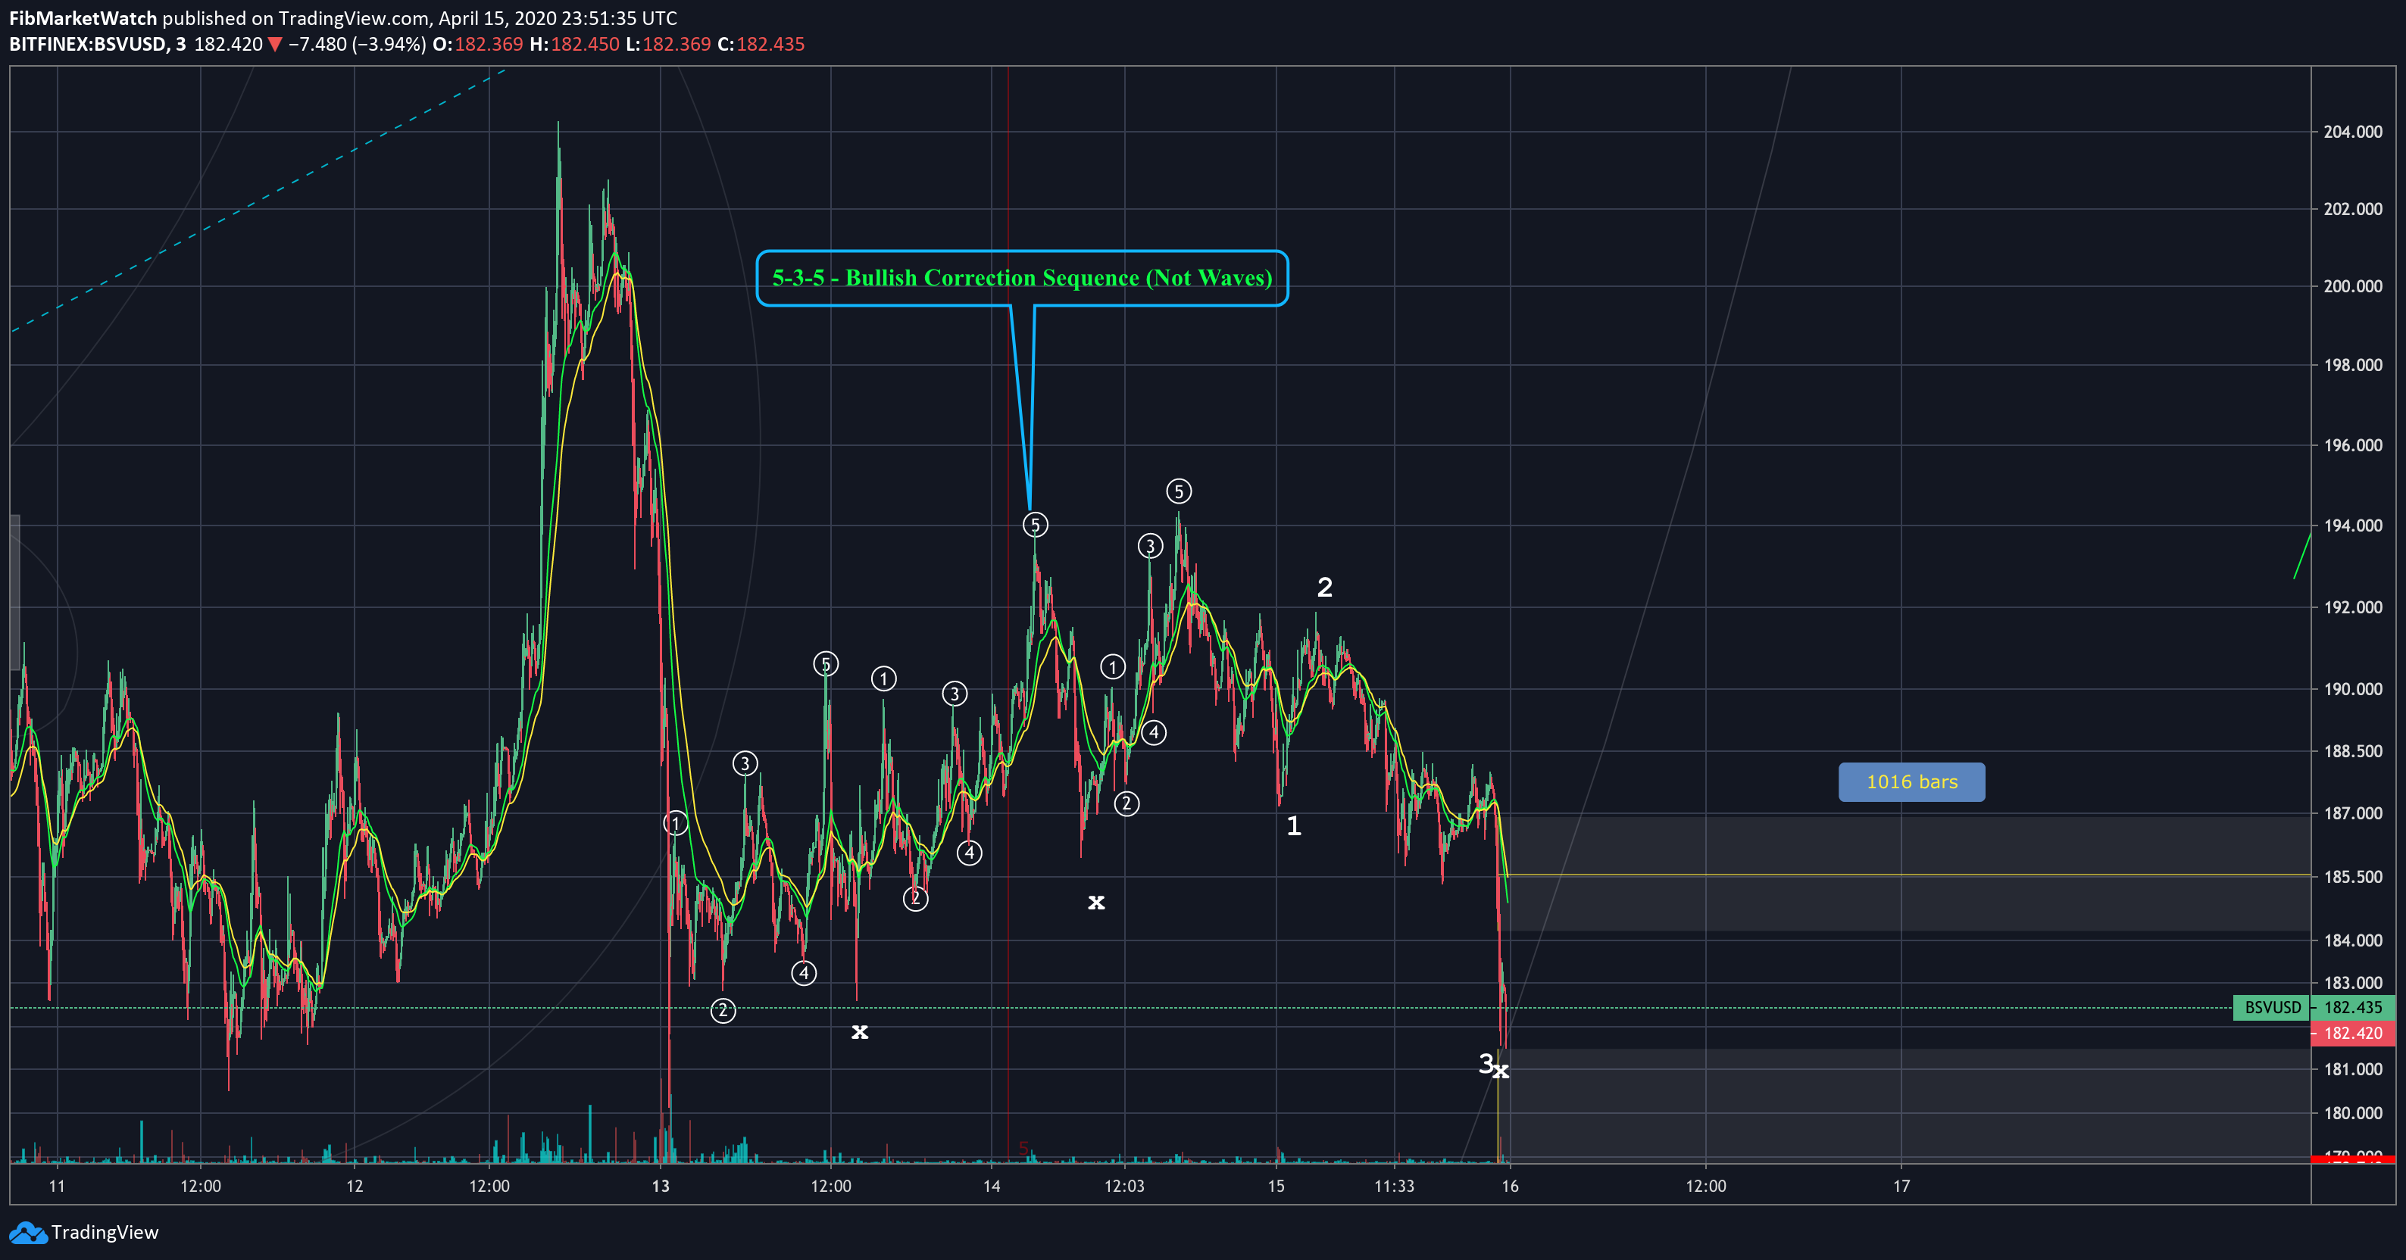The image size is (2406, 1260).
Task: Click the TradingView cloud logo icon
Action: pos(28,1233)
